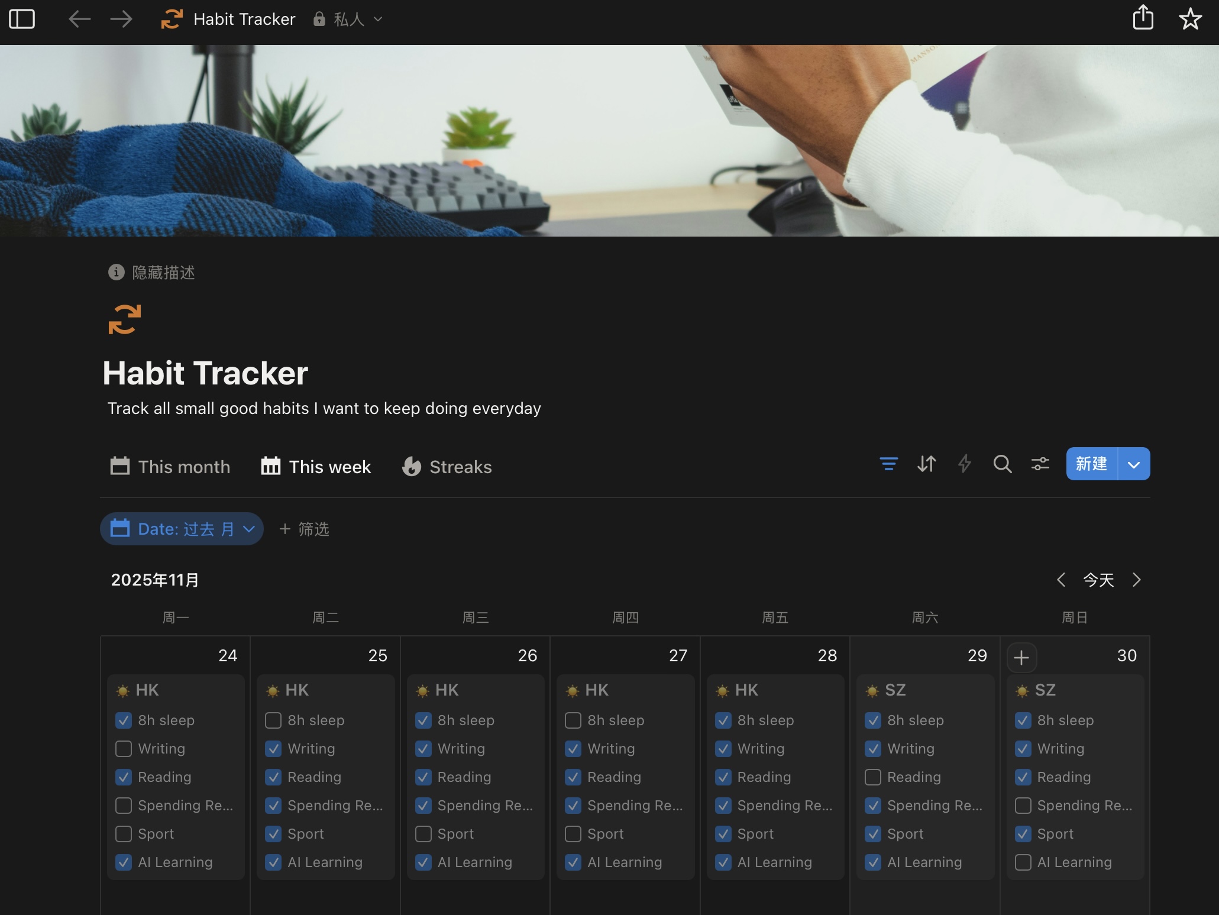1219x915 pixels.
Task: Check the Writing box on November 24
Action: pyautogui.click(x=124, y=749)
